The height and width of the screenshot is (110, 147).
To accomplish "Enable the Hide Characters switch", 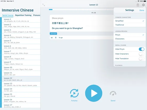I will (141, 54).
